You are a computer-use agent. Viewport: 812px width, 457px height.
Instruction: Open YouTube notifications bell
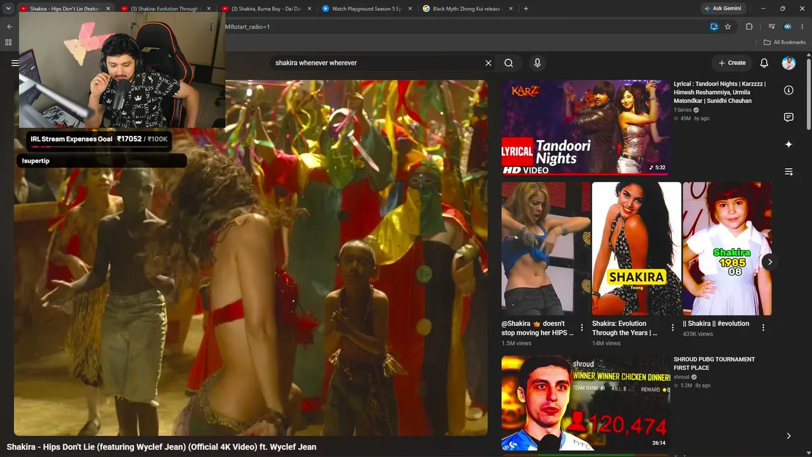[x=764, y=63]
